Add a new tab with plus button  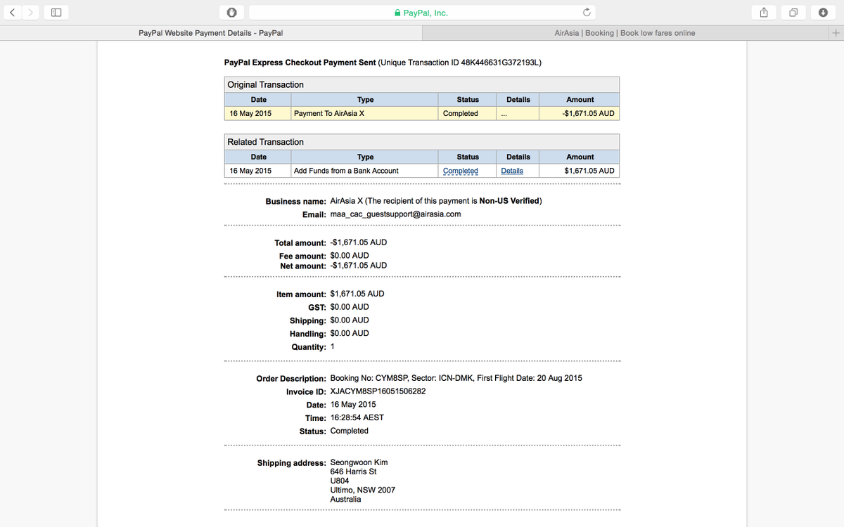(836, 33)
